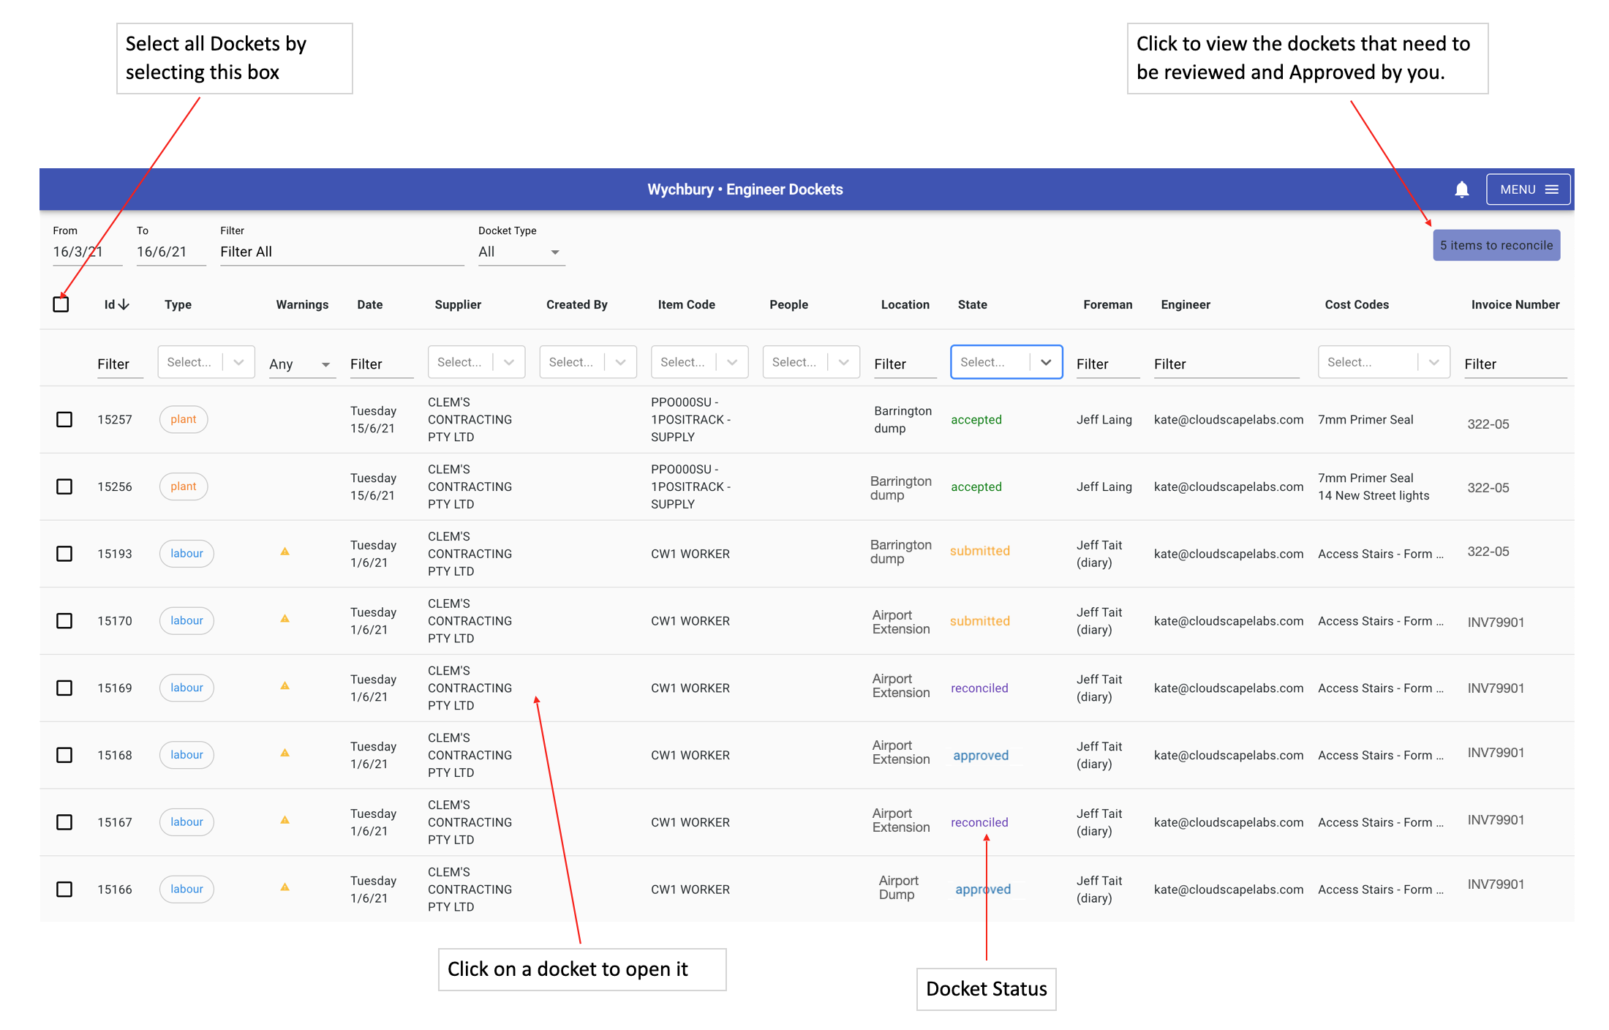Viewport: 1609px width, 1030px height.
Task: Click the notification bell icon
Action: click(x=1461, y=189)
